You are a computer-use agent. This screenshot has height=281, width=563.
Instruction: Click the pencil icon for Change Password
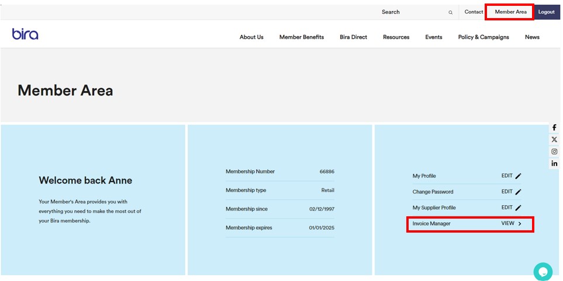tap(519, 192)
